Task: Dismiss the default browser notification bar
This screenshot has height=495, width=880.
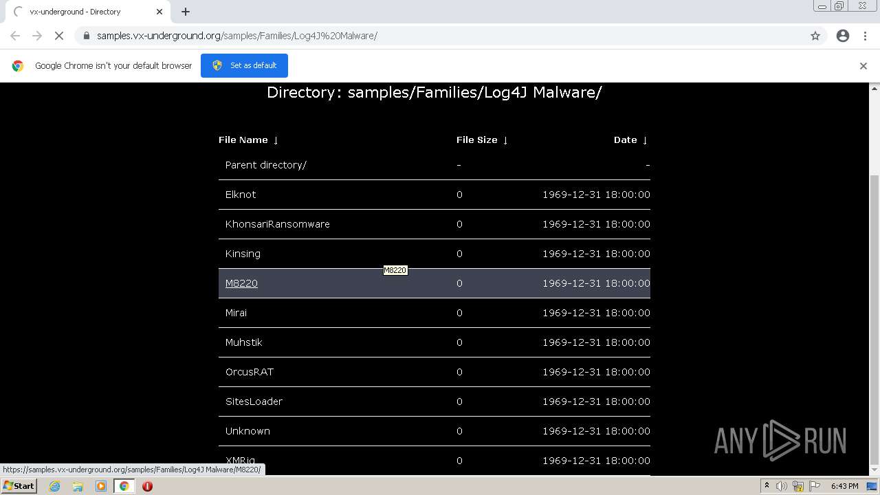Action: [863, 66]
